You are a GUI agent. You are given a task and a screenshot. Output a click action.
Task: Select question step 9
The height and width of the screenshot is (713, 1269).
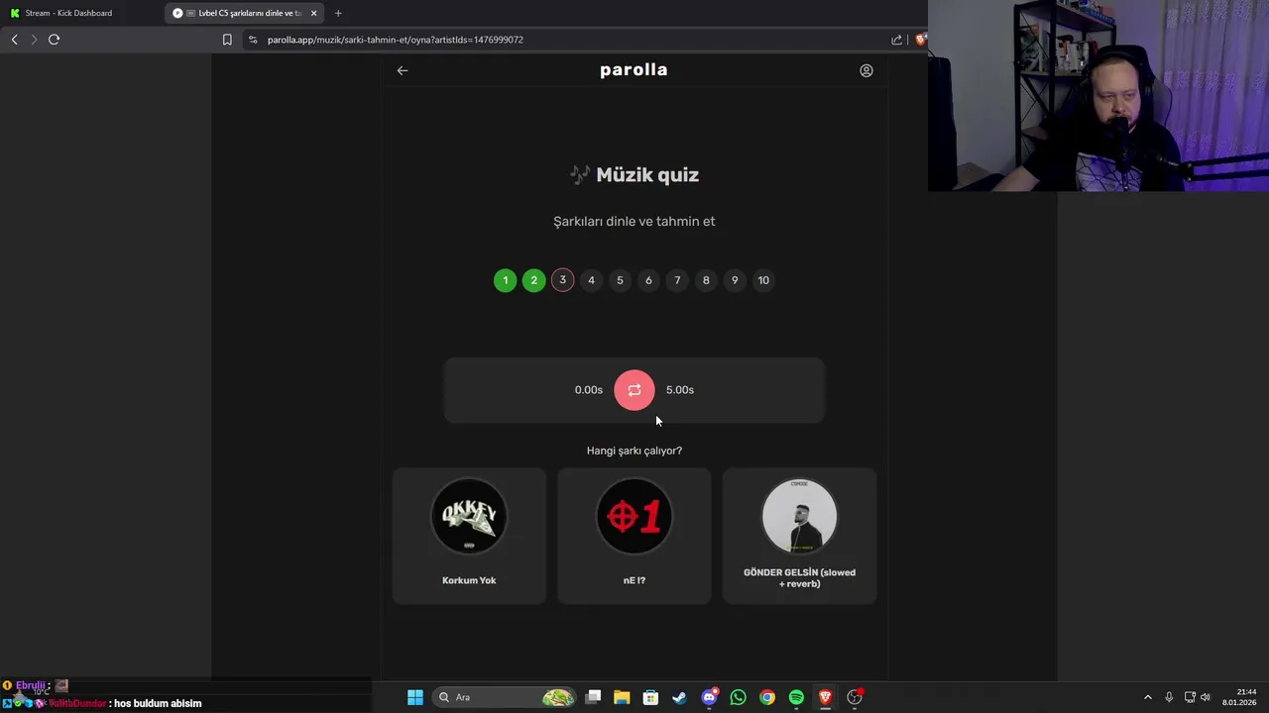(x=736, y=280)
